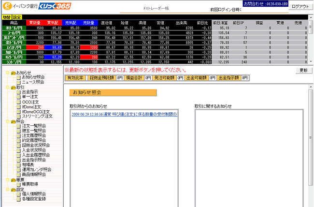Select the 加ドル/円 product row label

14,52
